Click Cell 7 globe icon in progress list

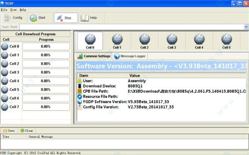pyautogui.click(x=5, y=107)
